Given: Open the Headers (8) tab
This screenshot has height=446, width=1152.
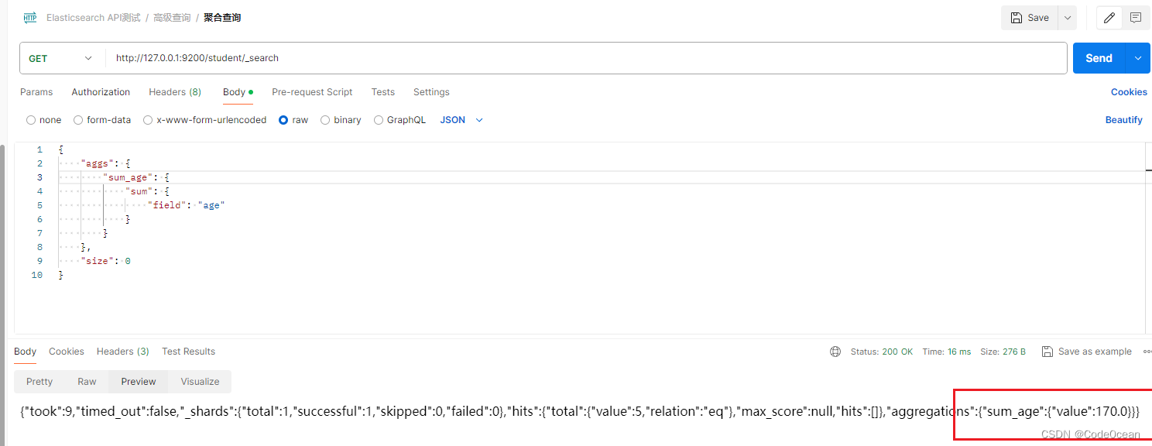Looking at the screenshot, I should (x=175, y=92).
